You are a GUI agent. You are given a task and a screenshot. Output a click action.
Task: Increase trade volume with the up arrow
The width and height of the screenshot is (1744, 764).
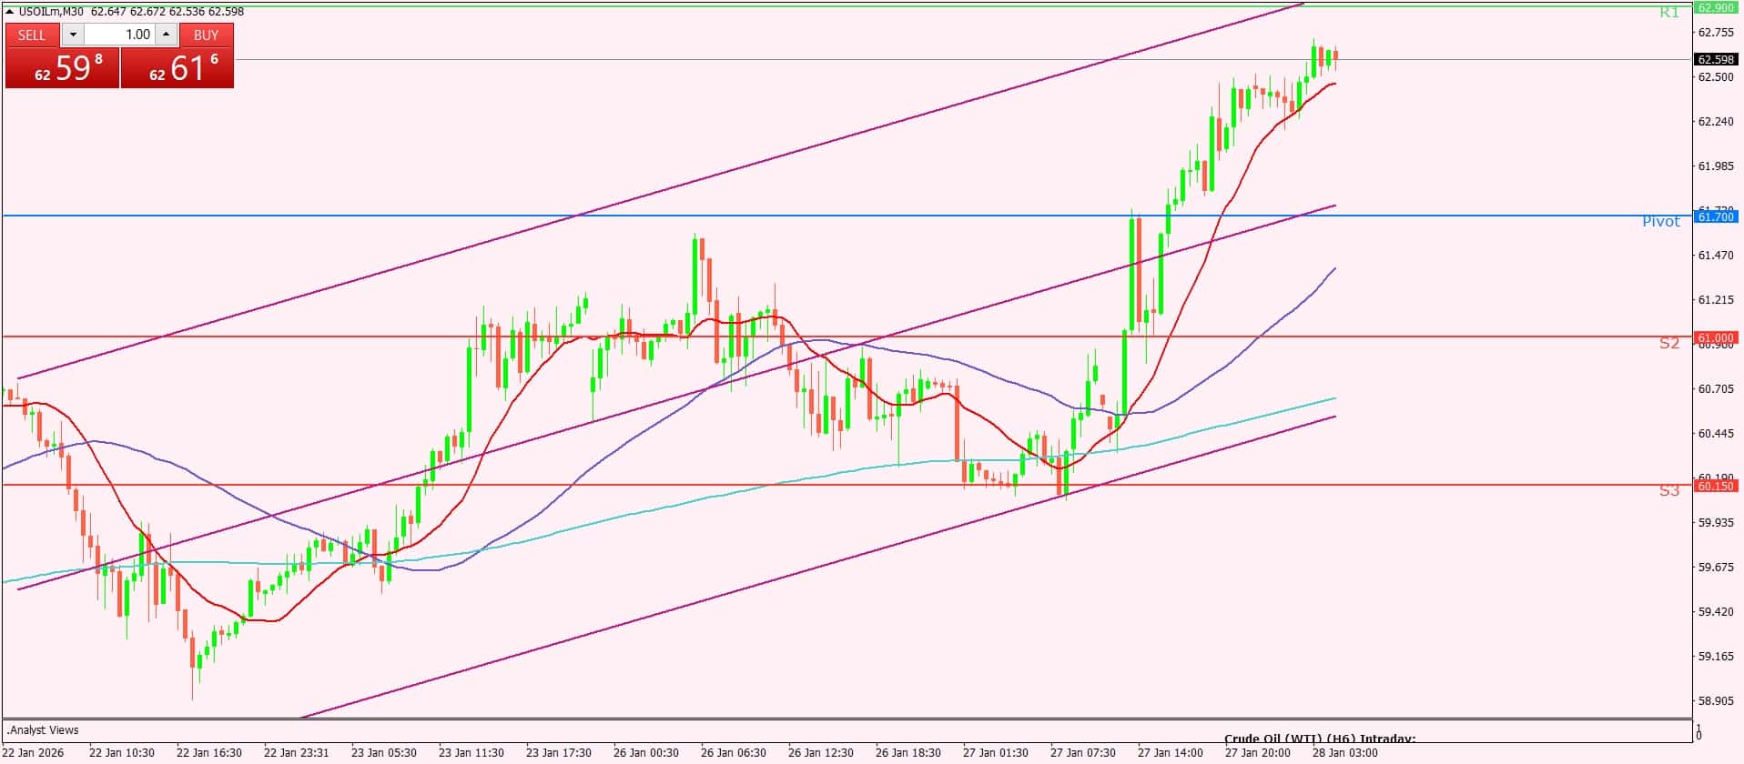(x=166, y=35)
